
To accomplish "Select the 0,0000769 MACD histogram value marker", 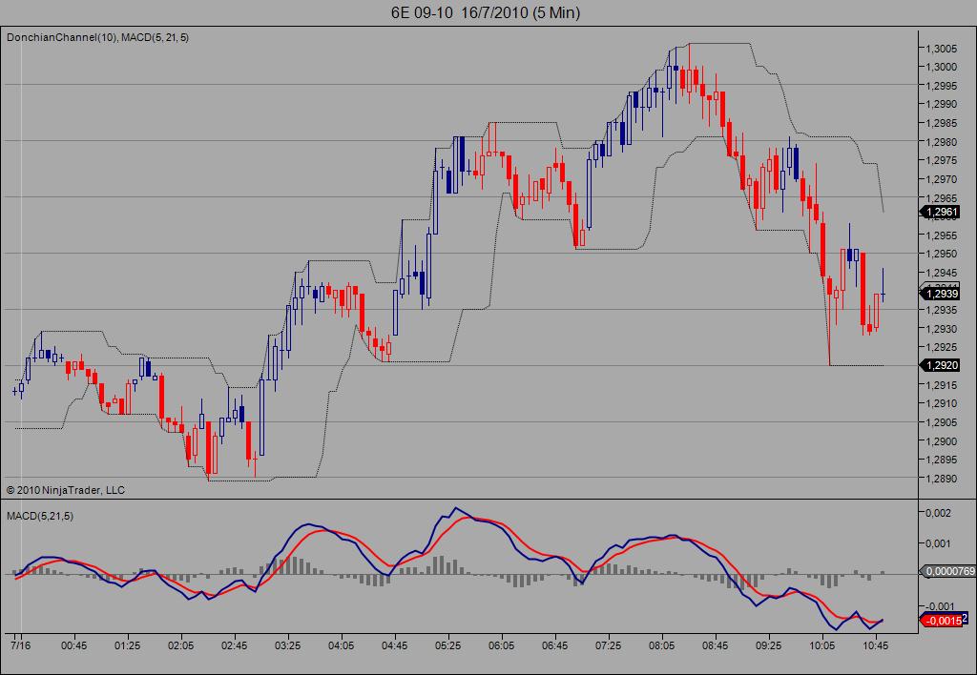I will tap(948, 570).
